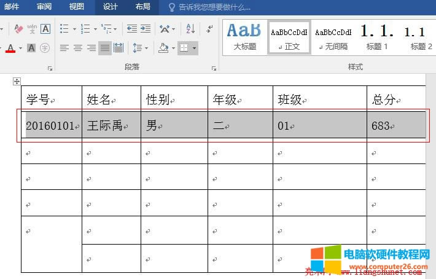Viewport: 436px width, 279px height.
Task: Open the paragraph settings dialog launcher
Action: [215, 68]
